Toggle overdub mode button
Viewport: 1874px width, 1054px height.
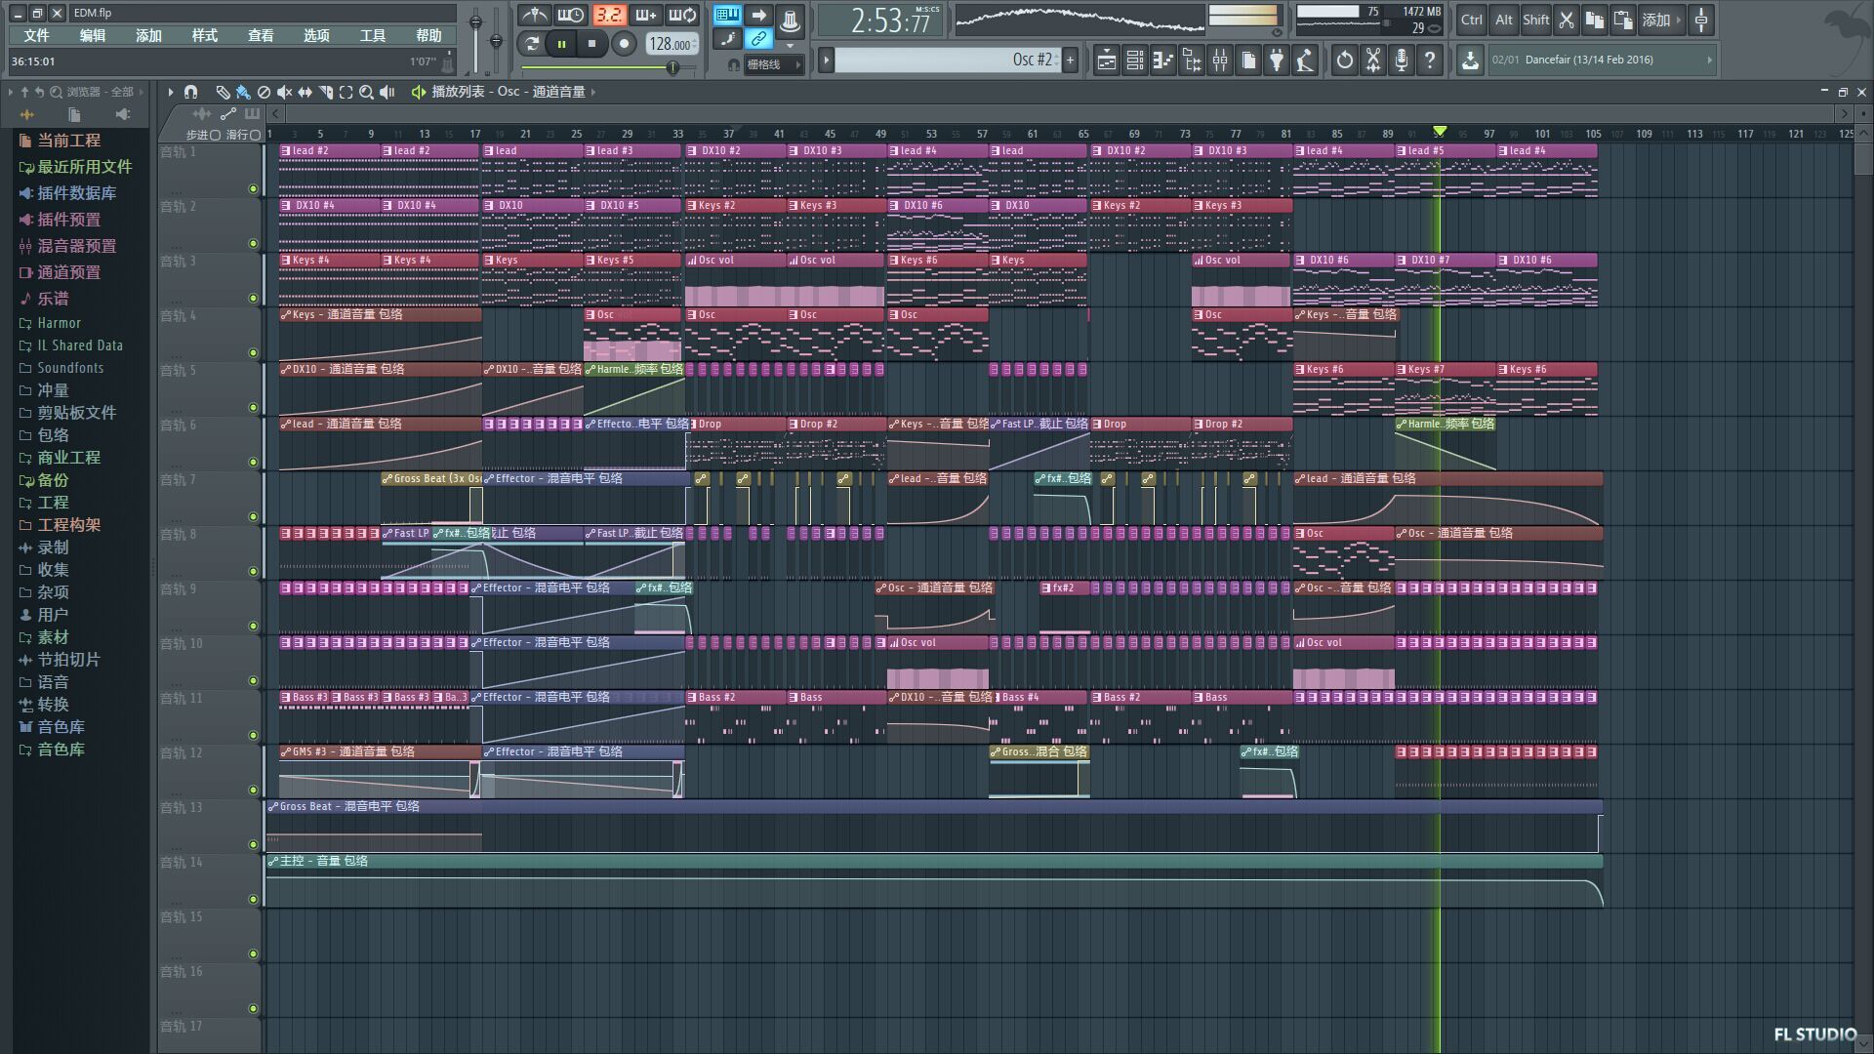[646, 15]
